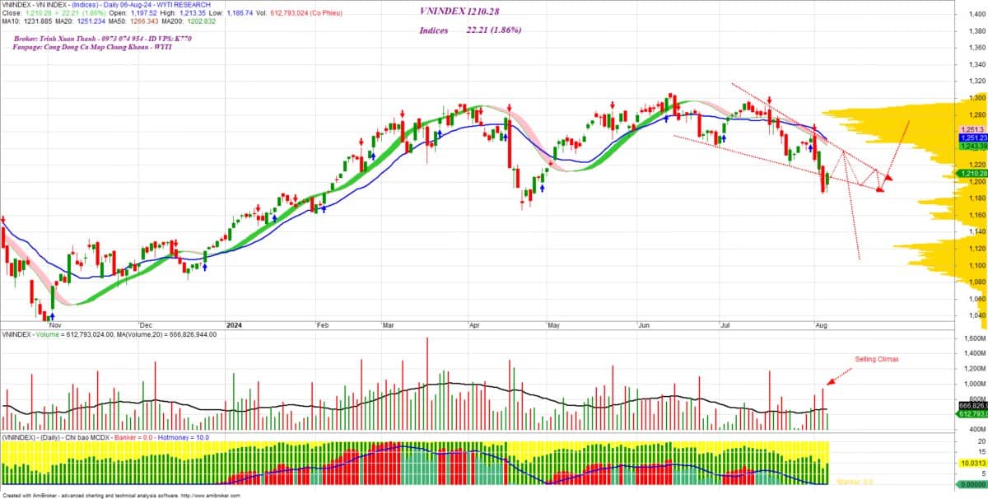Click the 'Broker: Trinh Xuan Thanh' line
Screen dimensions: 988x499
click(x=103, y=39)
